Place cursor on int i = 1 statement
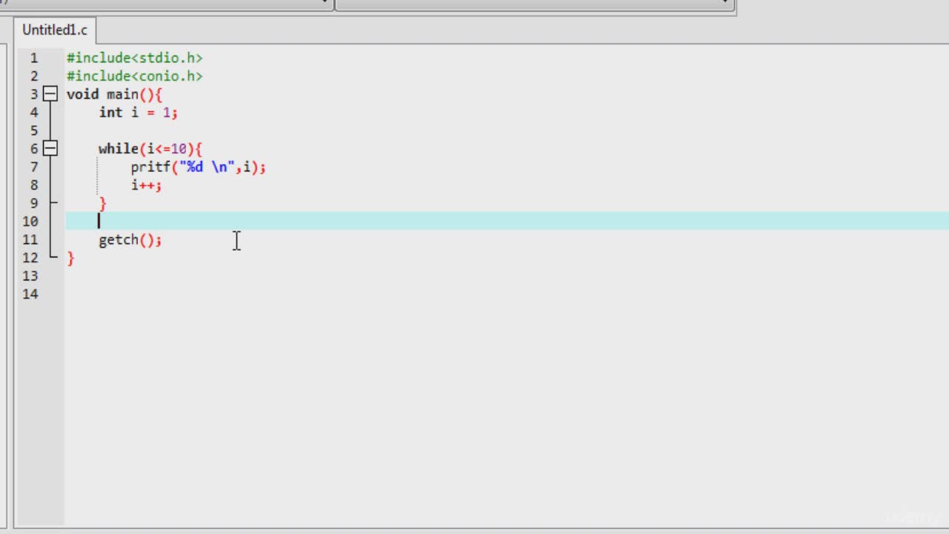 pos(138,112)
